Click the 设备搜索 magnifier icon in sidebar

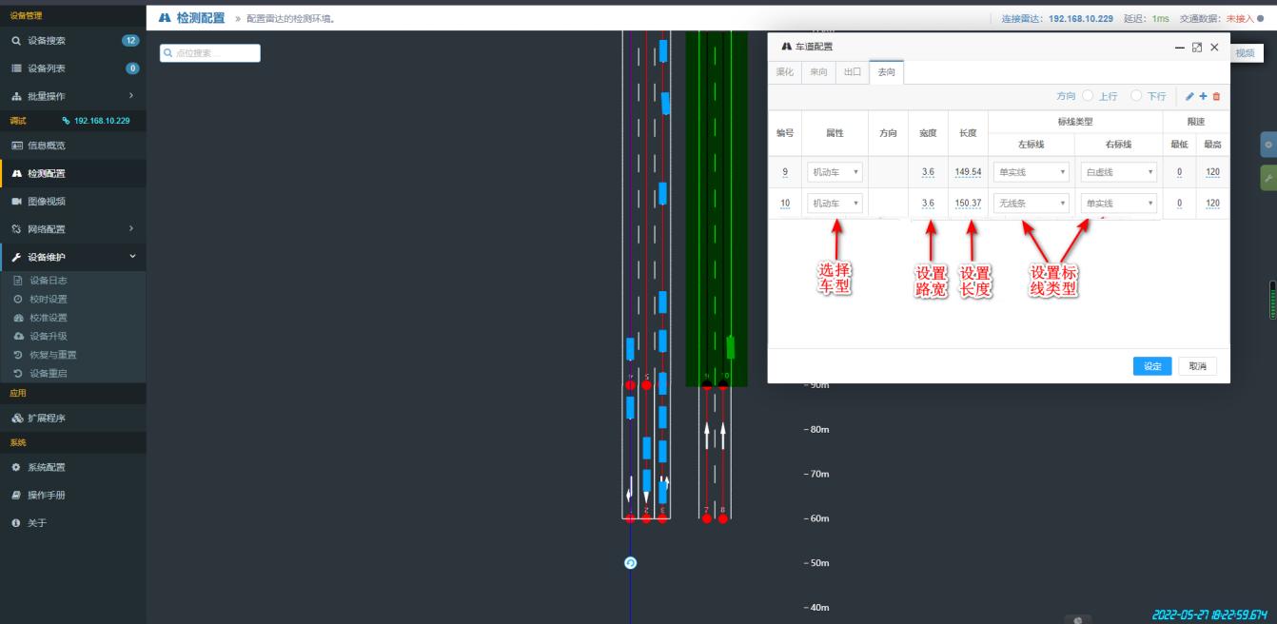16,41
